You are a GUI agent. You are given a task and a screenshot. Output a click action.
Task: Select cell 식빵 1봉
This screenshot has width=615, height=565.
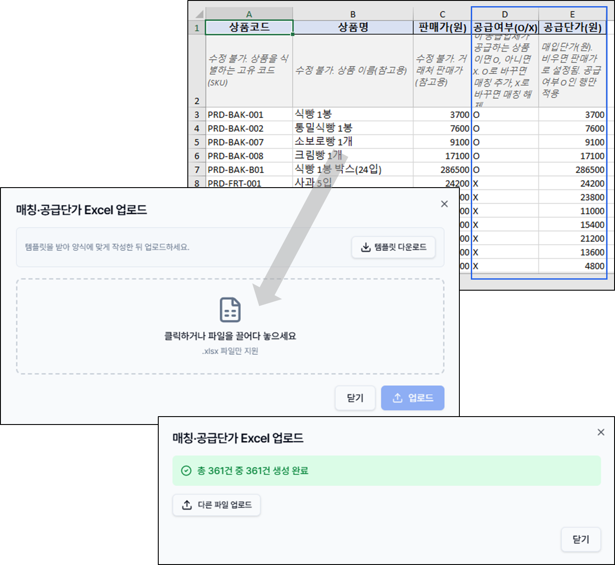point(353,114)
